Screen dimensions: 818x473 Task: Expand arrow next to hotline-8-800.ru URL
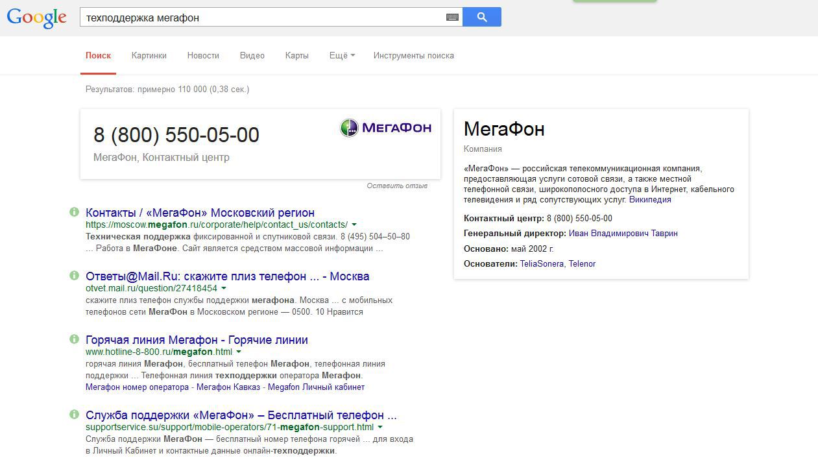point(239,352)
